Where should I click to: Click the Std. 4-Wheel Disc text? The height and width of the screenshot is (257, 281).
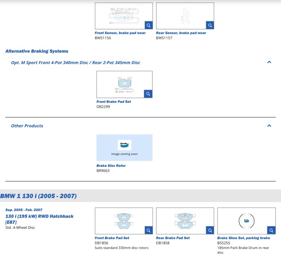(x=20, y=228)
